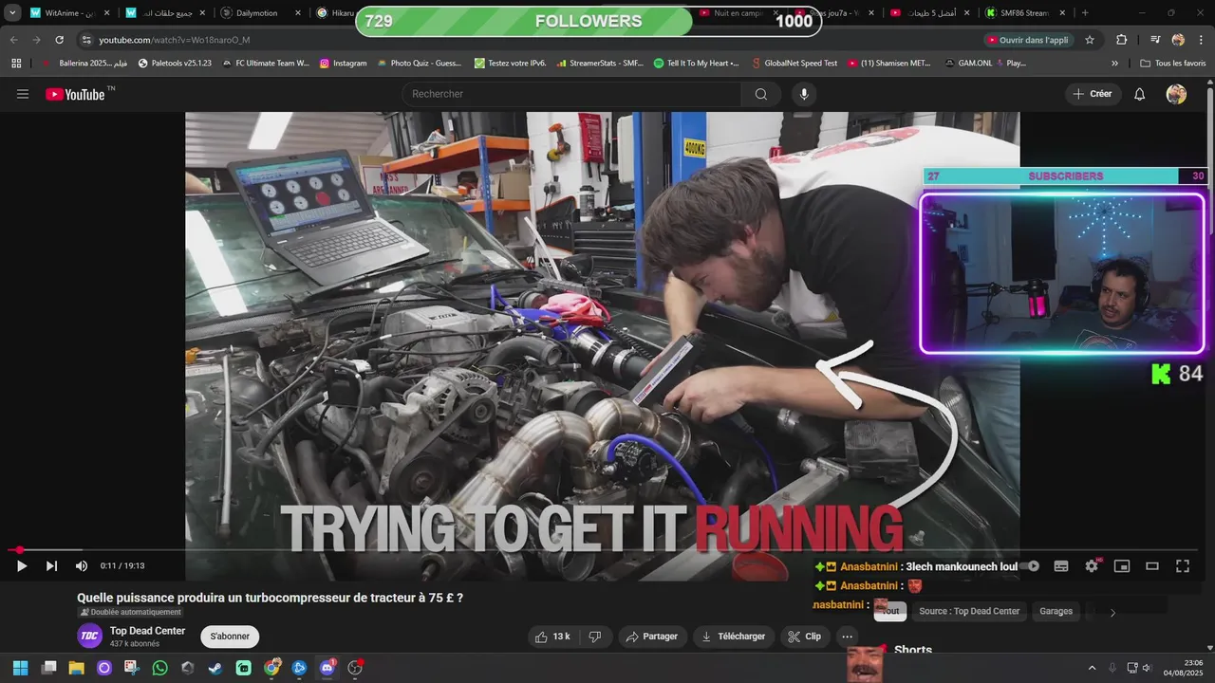This screenshot has width=1215, height=683.
Task: Create a Clip of video
Action: pos(805,637)
